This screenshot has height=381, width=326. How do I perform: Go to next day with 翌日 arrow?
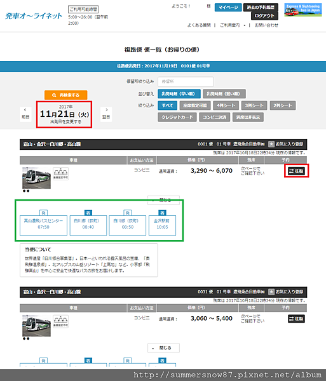(x=106, y=114)
